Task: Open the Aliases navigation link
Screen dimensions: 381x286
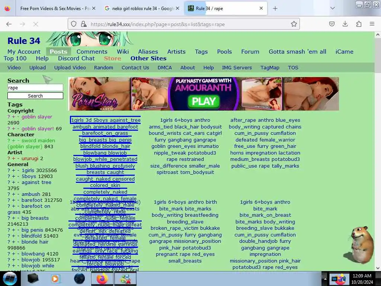Action: click(148, 51)
